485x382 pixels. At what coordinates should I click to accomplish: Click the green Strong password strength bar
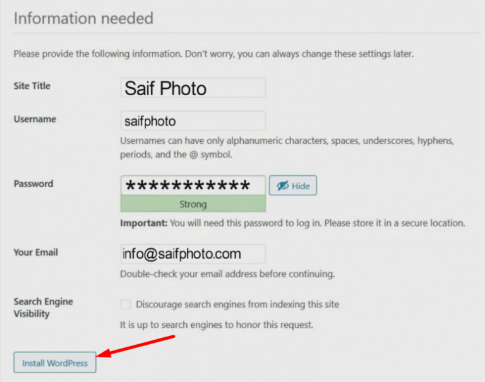click(x=193, y=204)
